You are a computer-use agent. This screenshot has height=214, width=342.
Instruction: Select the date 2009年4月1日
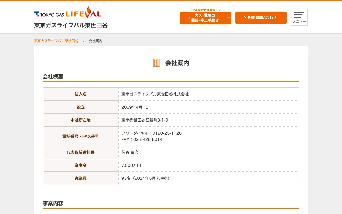point(135,107)
